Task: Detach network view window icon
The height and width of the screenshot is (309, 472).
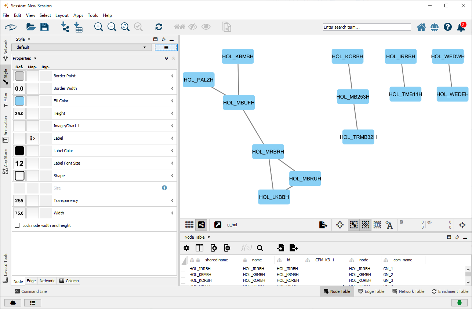Action: click(218, 225)
